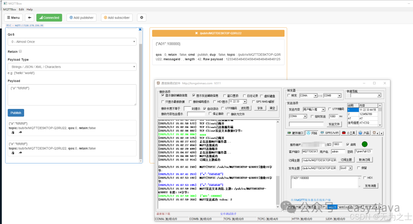This screenshot has width=413, height=224.
Task: Click 最新版下载 link at bottom
Action: tap(163, 214)
